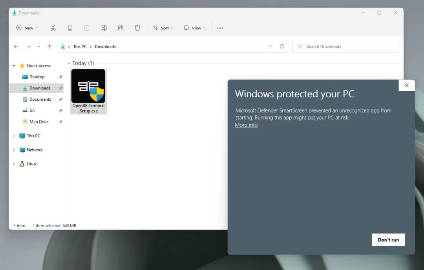The height and width of the screenshot is (270, 424).
Task: Open the Sort dropdown
Action: pos(163,28)
